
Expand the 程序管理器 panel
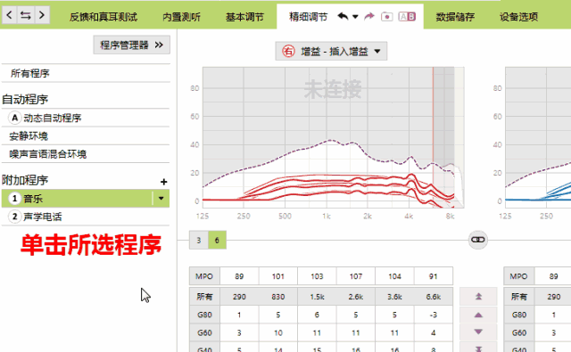click(131, 45)
